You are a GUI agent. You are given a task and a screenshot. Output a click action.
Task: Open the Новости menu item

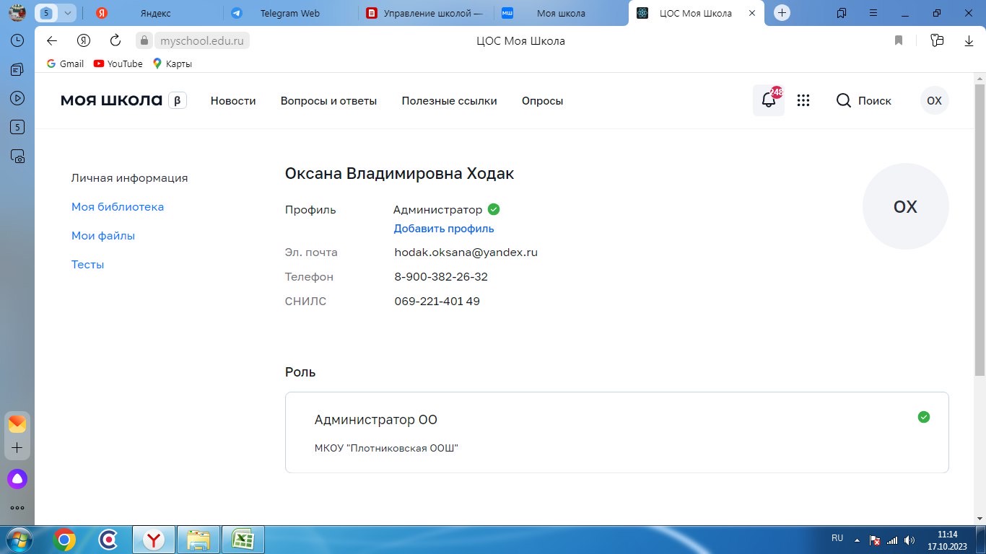pyautogui.click(x=233, y=101)
